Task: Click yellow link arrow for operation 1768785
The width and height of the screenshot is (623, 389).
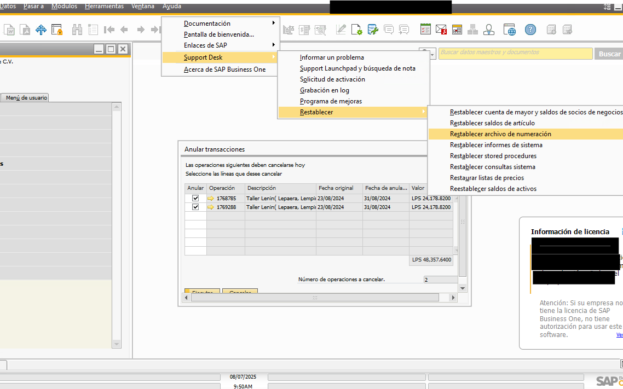Action: (211, 199)
